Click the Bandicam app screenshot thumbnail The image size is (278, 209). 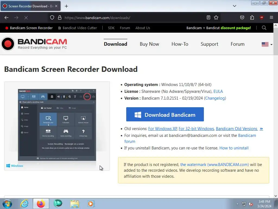coord(57,126)
